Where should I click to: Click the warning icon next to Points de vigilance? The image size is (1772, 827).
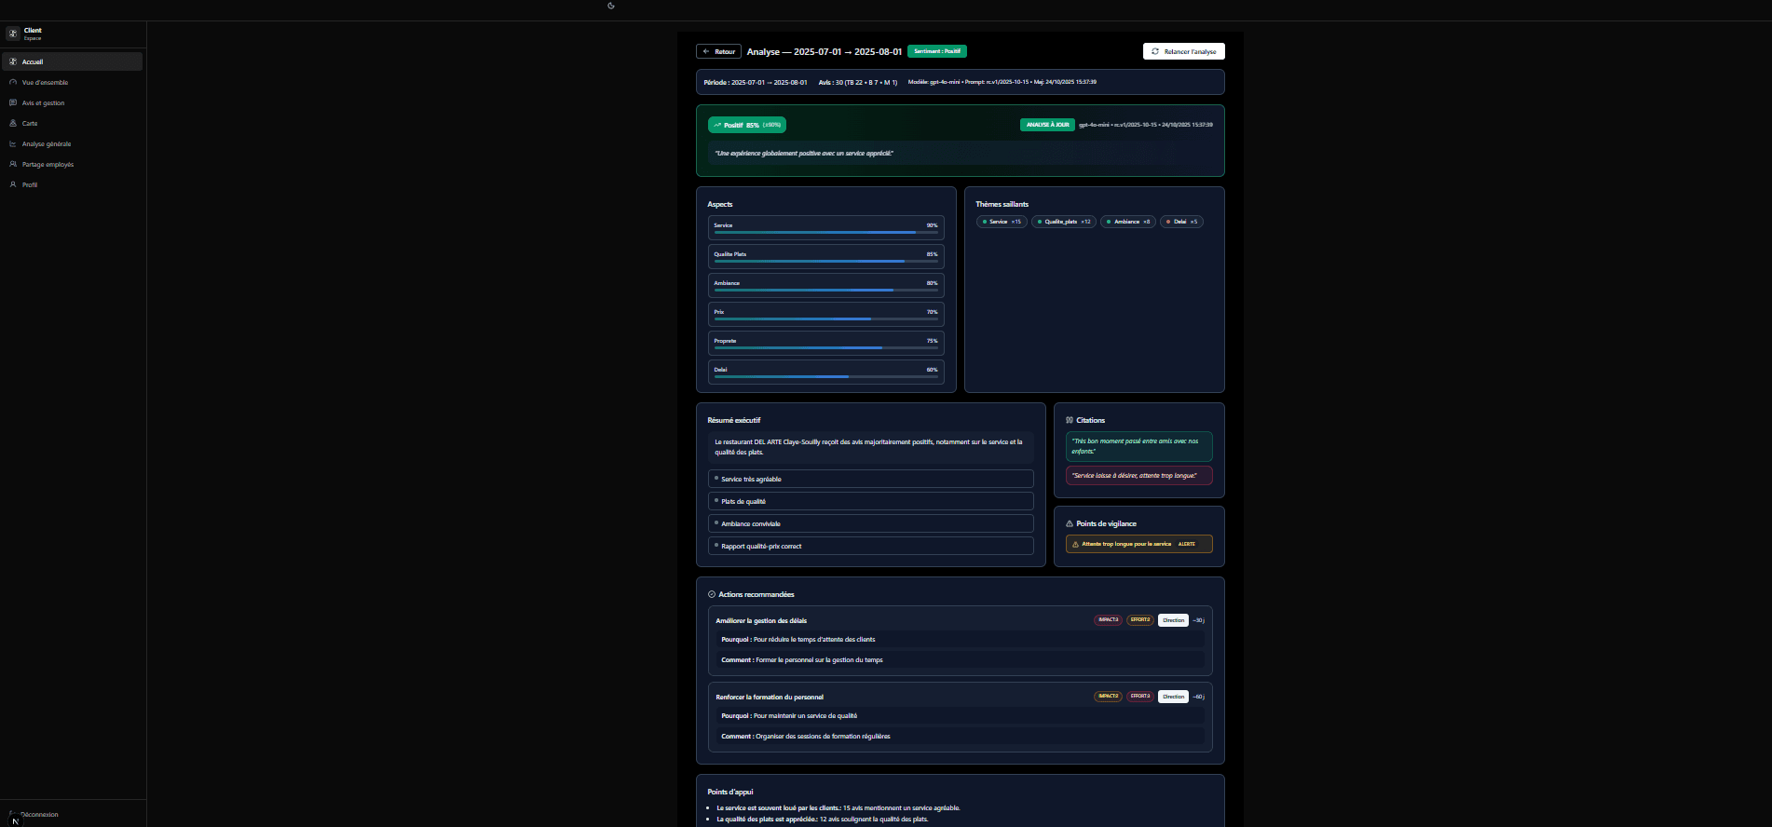1070,523
